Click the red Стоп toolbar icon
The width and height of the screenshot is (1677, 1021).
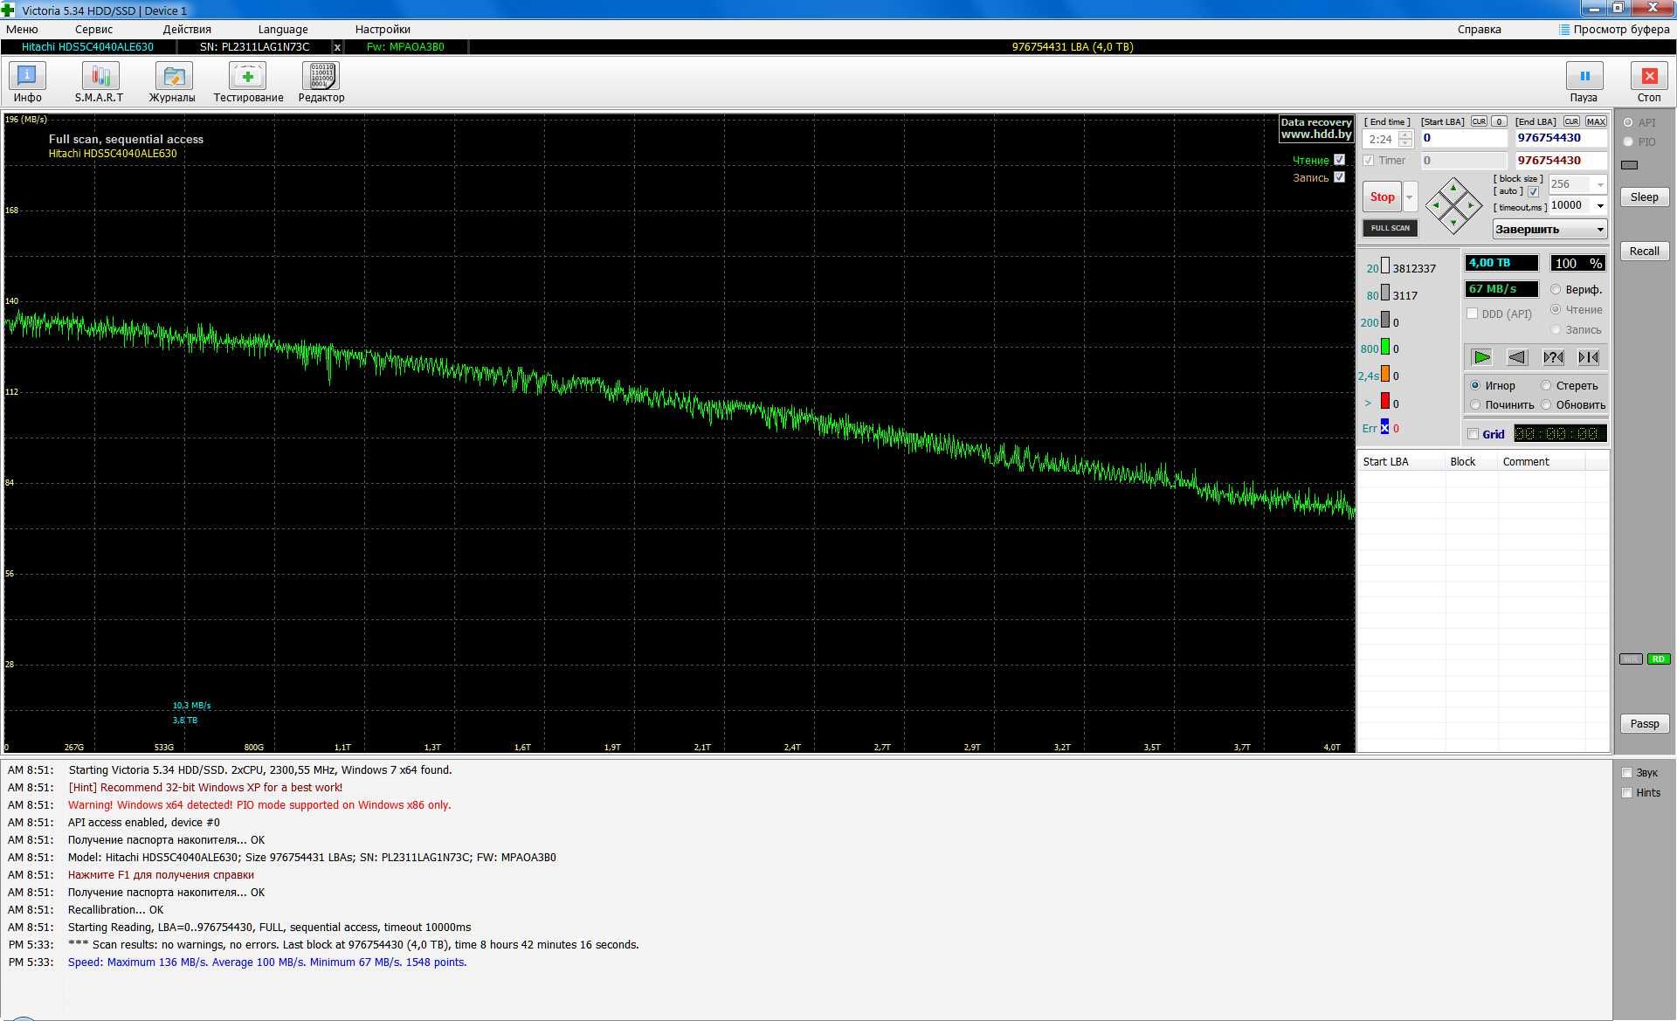1649,76
